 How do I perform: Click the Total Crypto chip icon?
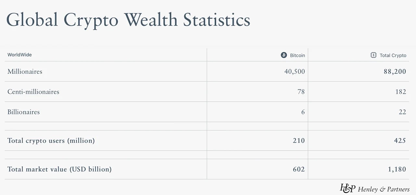[373, 55]
